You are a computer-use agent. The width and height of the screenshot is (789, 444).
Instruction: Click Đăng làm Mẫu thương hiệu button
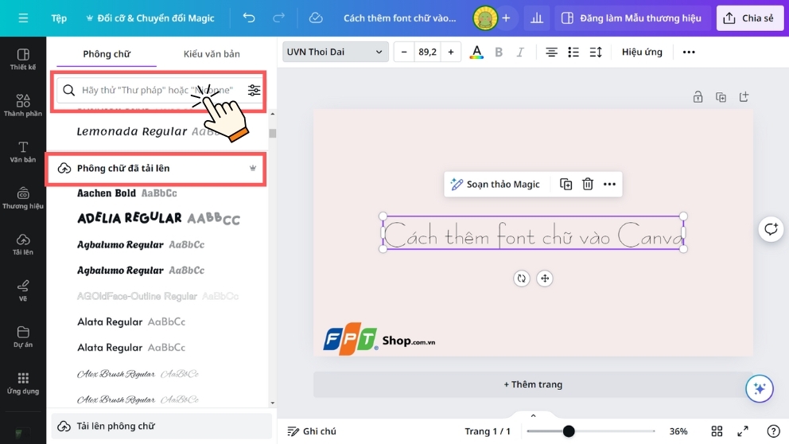(633, 18)
